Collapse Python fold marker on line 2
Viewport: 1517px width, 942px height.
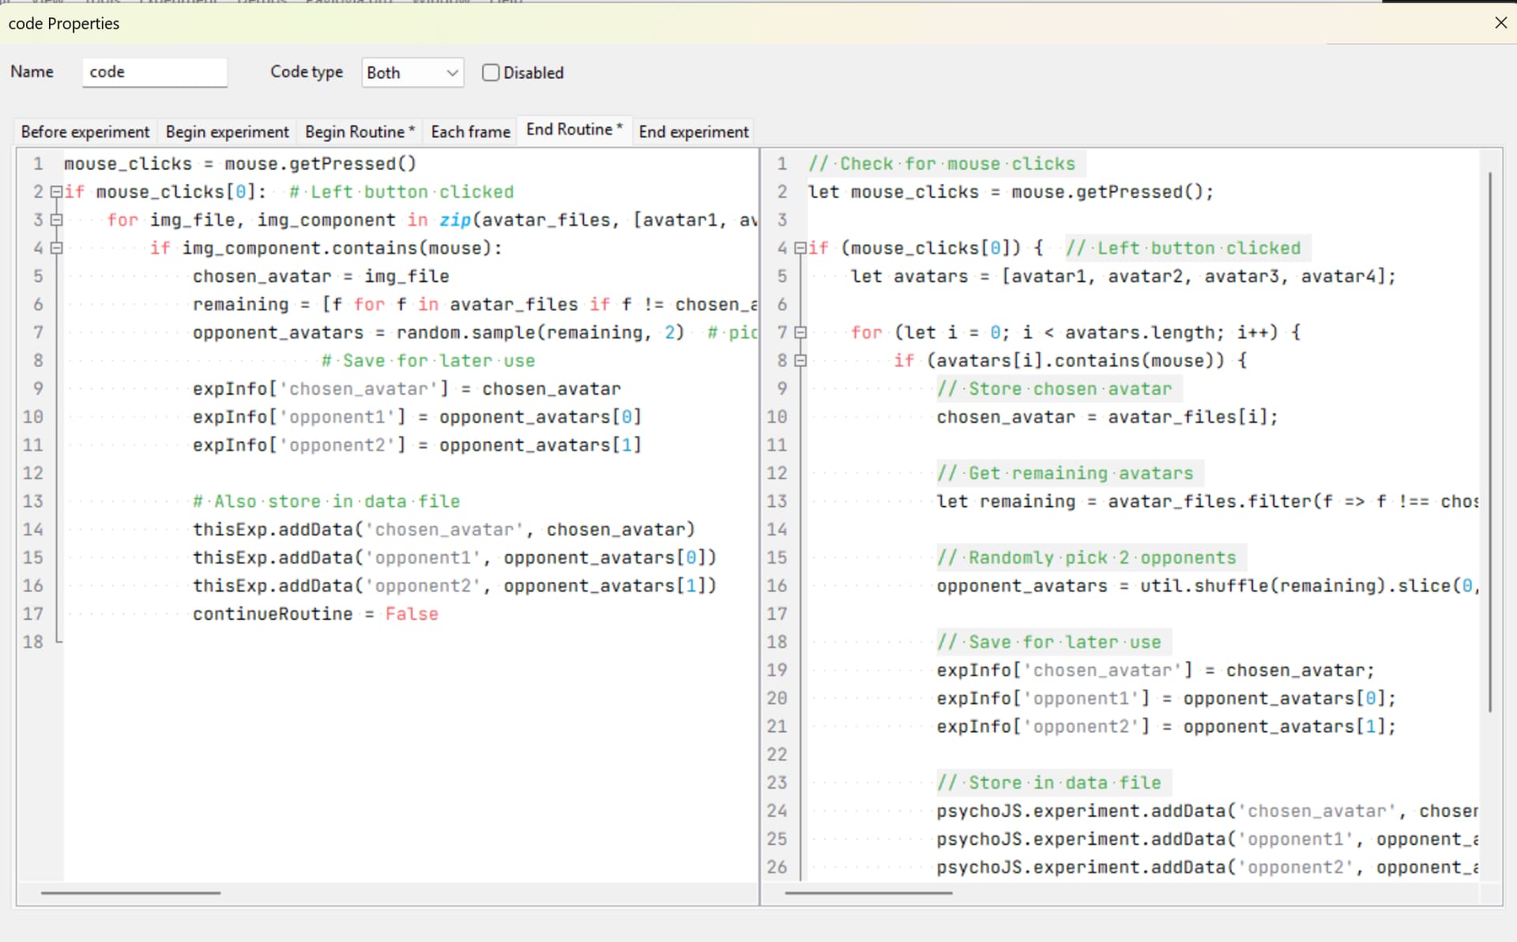pyautogui.click(x=56, y=192)
